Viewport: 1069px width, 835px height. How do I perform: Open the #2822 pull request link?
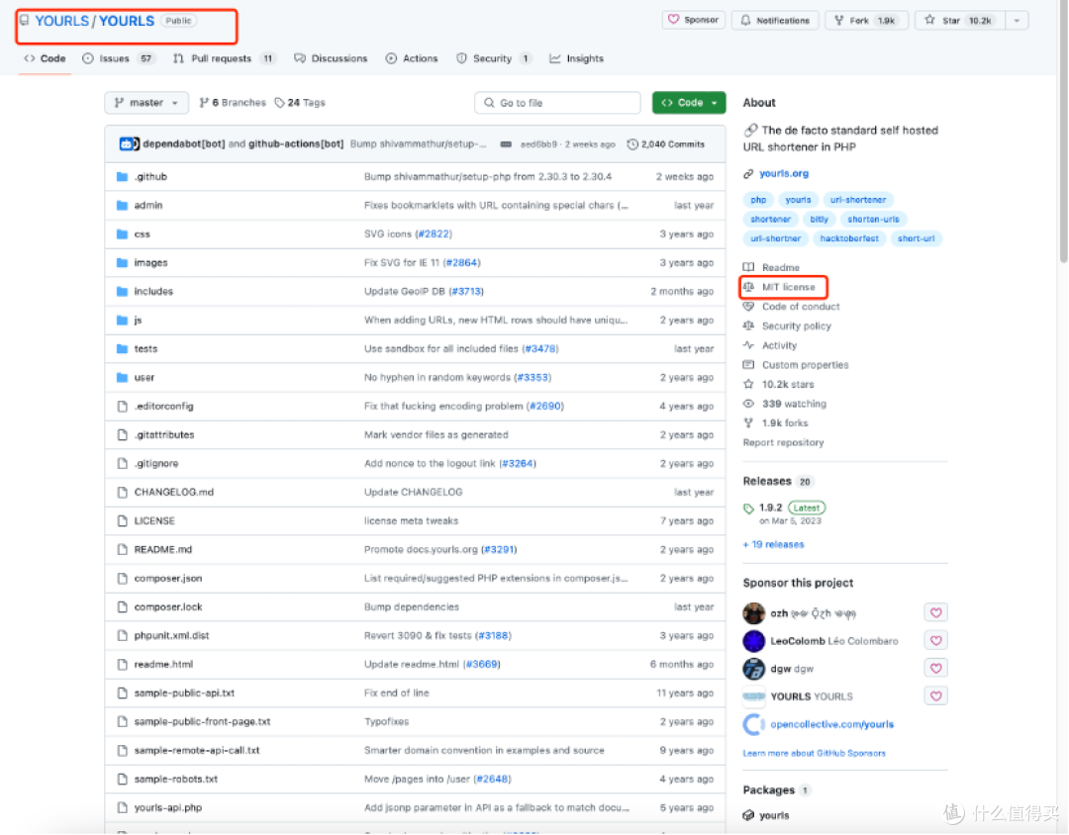[434, 233]
